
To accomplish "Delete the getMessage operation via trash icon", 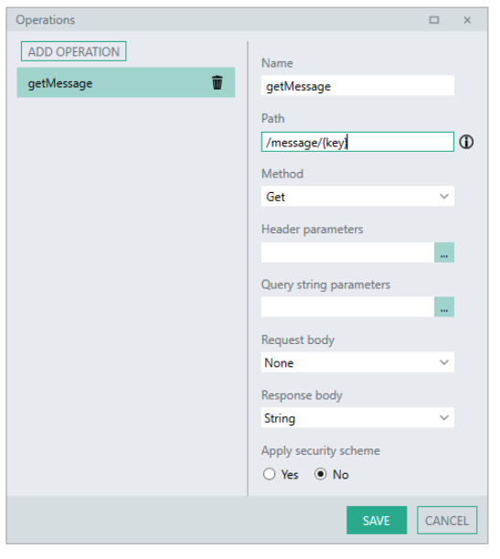I will (218, 82).
